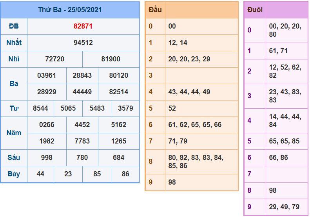Click the ĐB row label
This screenshot has height=217, width=310.
[14, 26]
